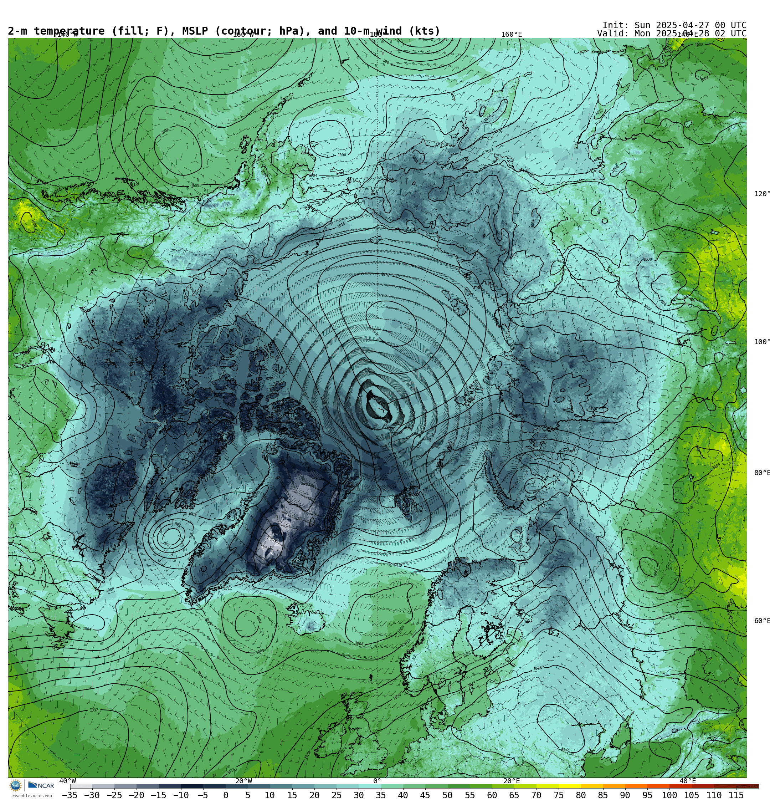Screen dimensions: 770x800
Task: Click the 160°E label above the map
Action: pyautogui.click(x=512, y=35)
